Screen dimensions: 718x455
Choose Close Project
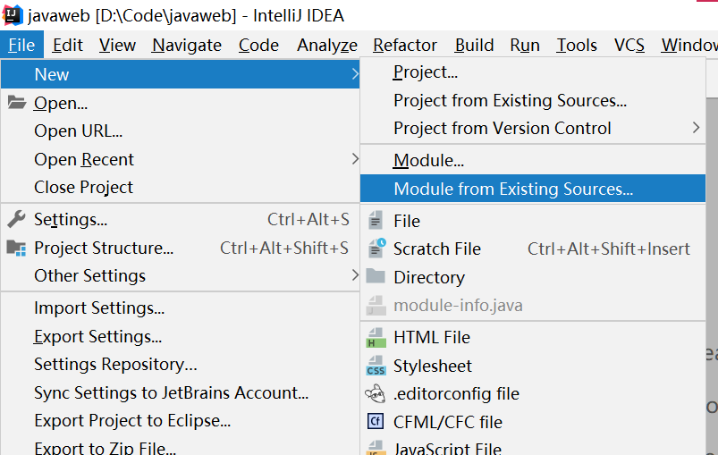[180, 187]
